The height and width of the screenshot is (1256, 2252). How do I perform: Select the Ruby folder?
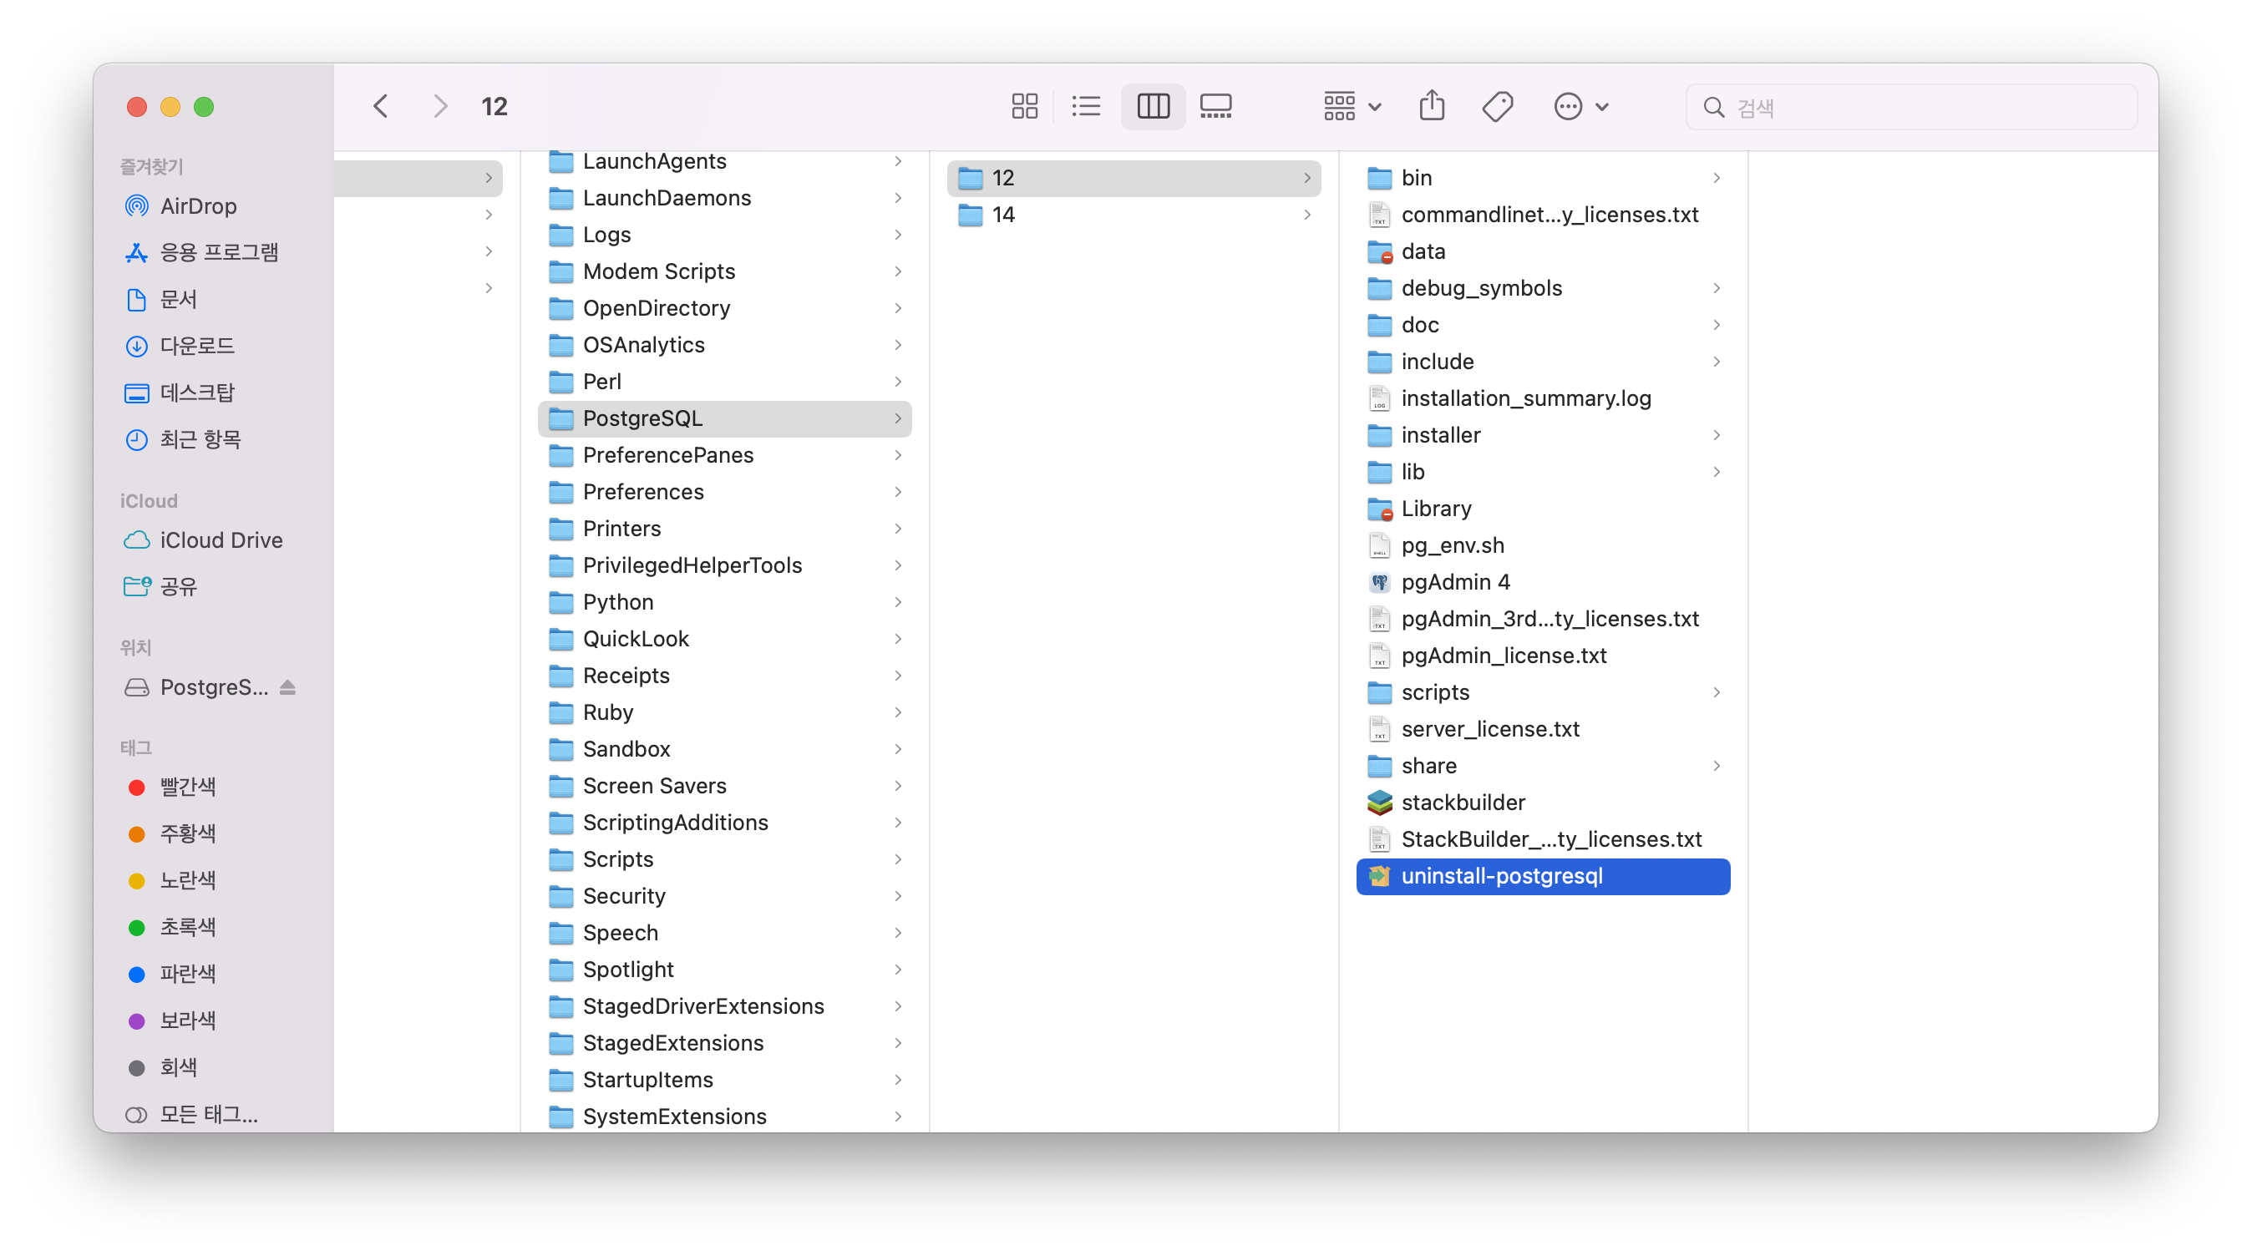(x=725, y=712)
